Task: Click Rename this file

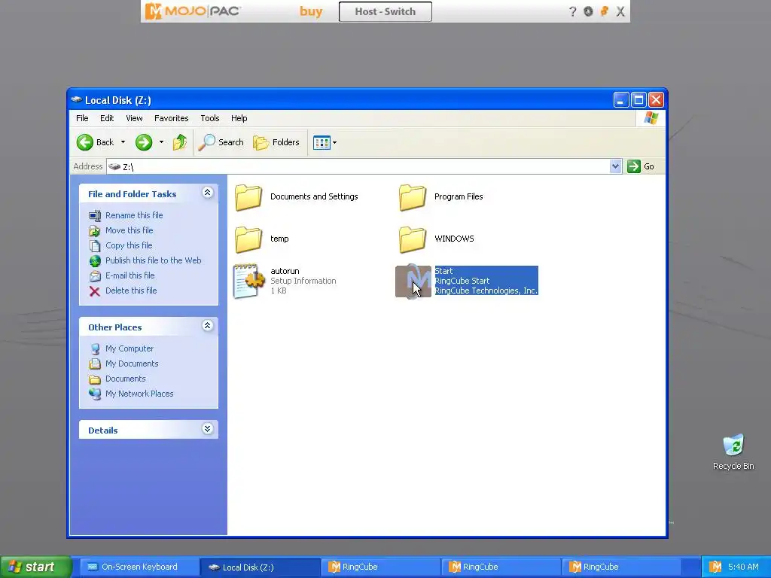Action: pos(134,215)
